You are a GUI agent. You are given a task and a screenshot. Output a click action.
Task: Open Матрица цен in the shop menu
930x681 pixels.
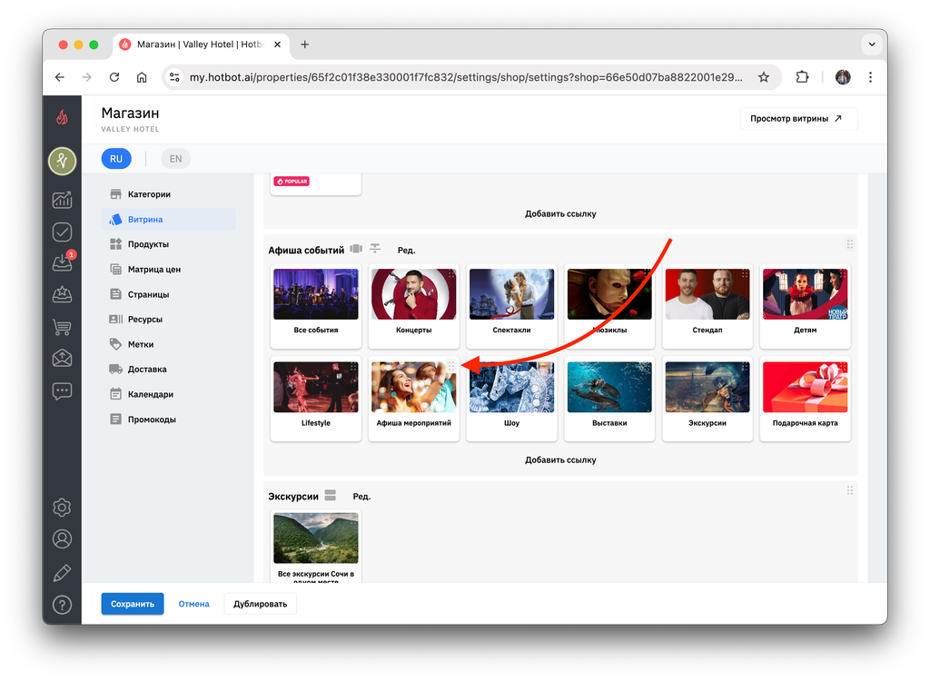(168, 270)
